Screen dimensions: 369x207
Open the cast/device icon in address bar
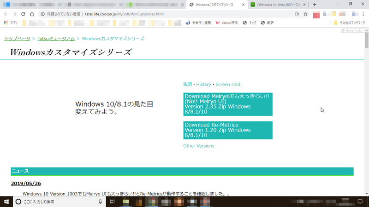(x=297, y=14)
